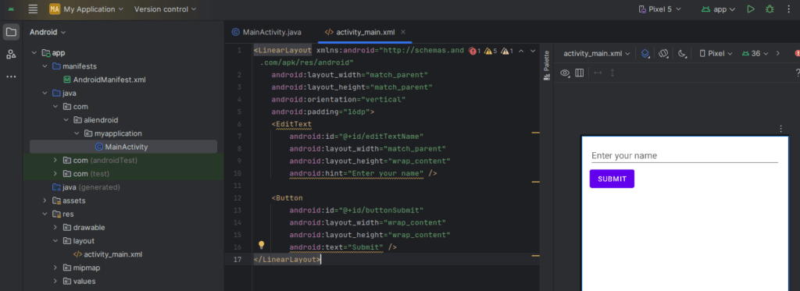Expand the mipmap folder

(x=55, y=268)
